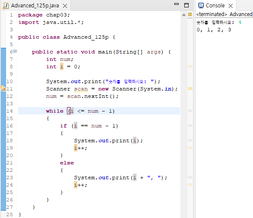Click highlighted variable 'i' on line 8
Viewport: 253px width, 218px height.
tap(62, 67)
